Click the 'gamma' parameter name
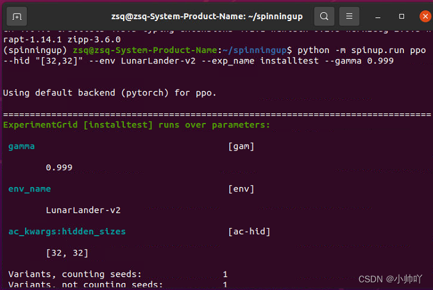Image resolution: width=433 pixels, height=290 pixels. [22, 147]
